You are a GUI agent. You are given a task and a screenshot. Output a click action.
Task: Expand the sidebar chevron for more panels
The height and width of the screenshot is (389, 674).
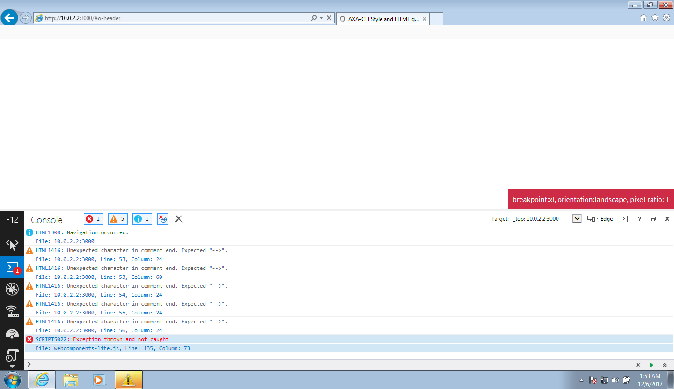tap(12, 367)
